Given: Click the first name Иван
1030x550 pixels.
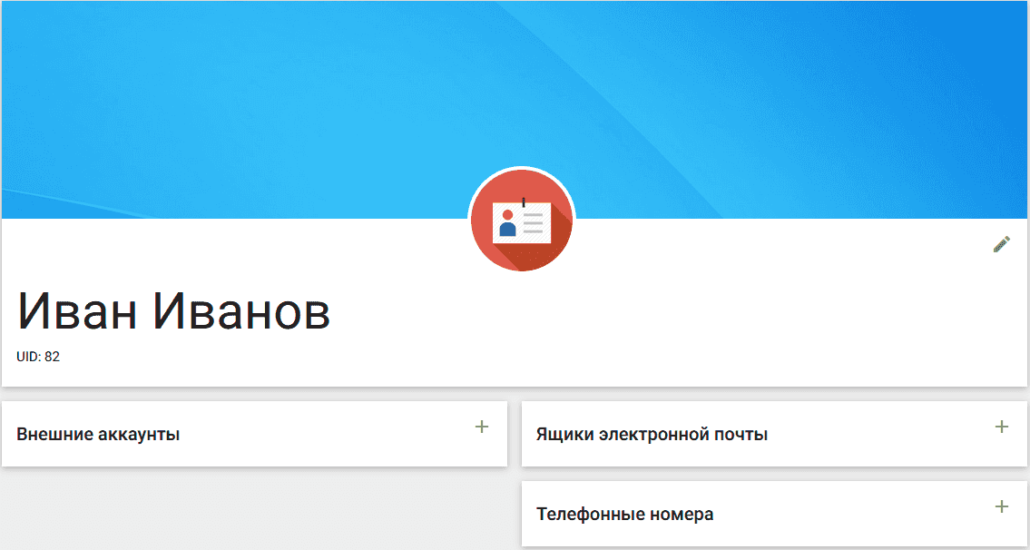Looking at the screenshot, I should click(x=77, y=309).
